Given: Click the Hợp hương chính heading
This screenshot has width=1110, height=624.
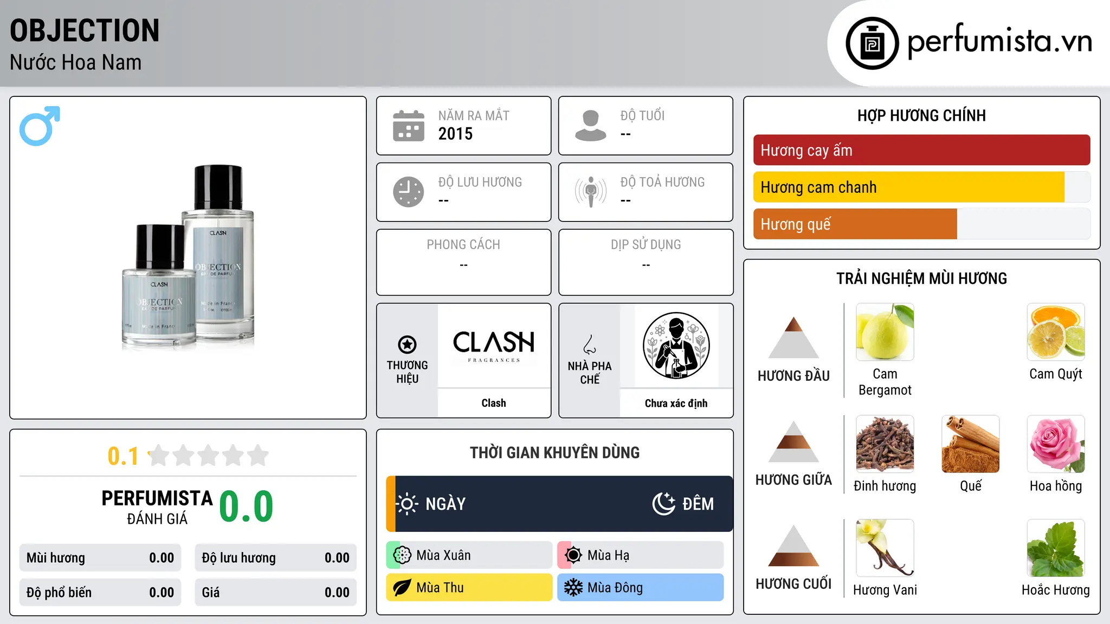Looking at the screenshot, I should 921,115.
